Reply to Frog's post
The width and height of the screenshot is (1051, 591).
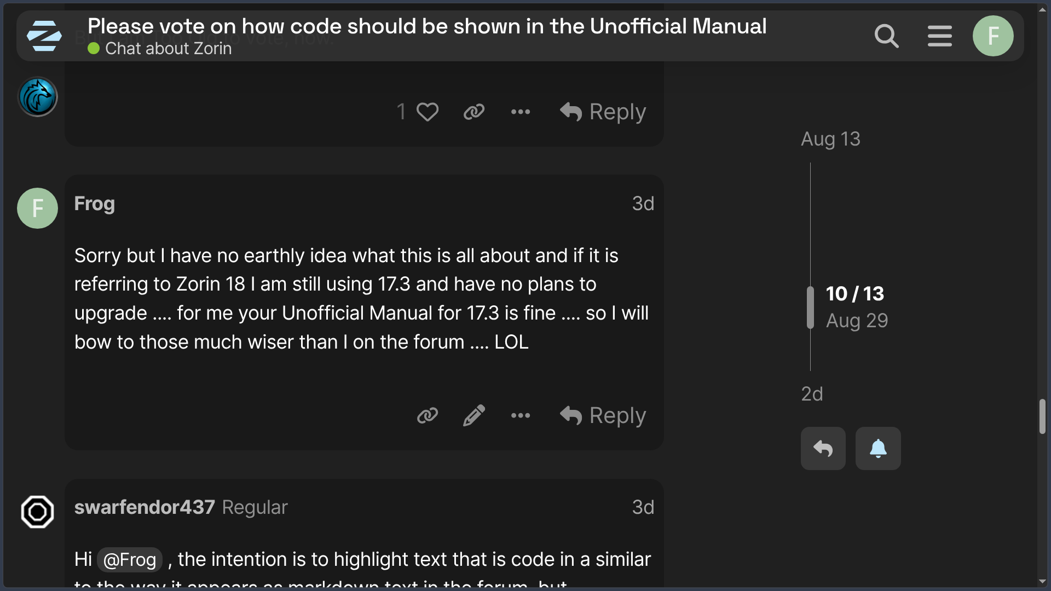tap(603, 415)
